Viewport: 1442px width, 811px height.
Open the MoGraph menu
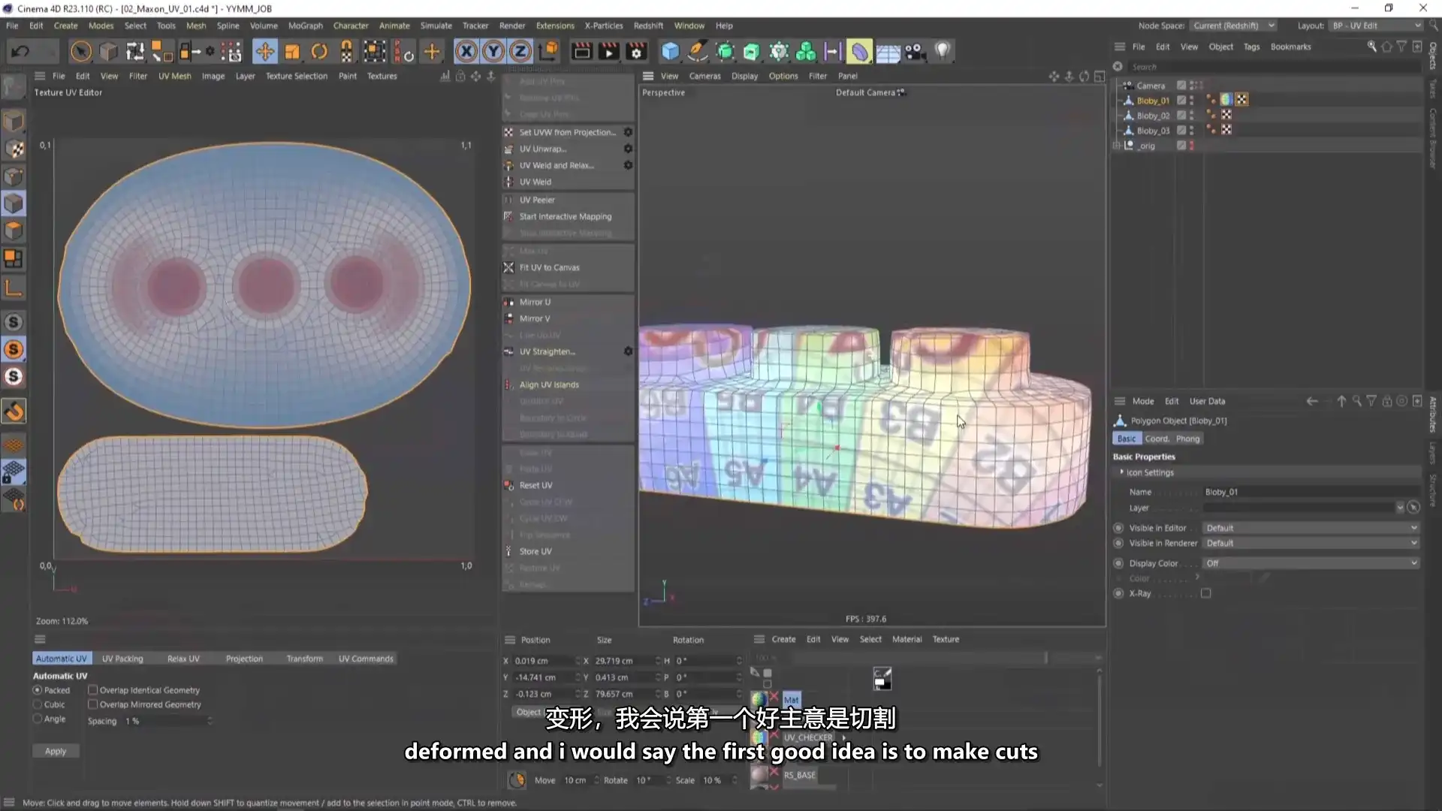click(x=305, y=26)
